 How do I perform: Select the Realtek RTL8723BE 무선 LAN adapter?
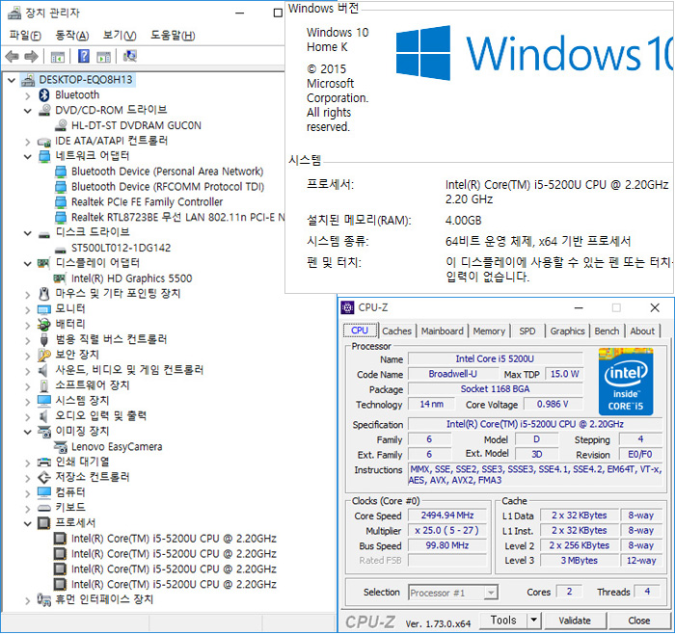177,218
